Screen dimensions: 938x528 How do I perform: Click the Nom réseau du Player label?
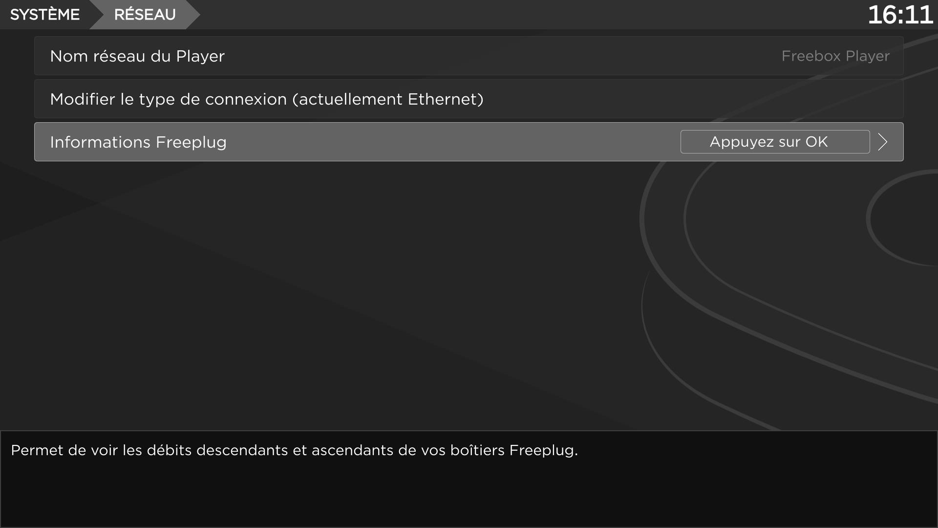pos(137,56)
